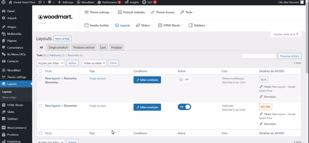Click Editar condições for the published layout
The height and width of the screenshot is (143, 309).
(147, 107)
